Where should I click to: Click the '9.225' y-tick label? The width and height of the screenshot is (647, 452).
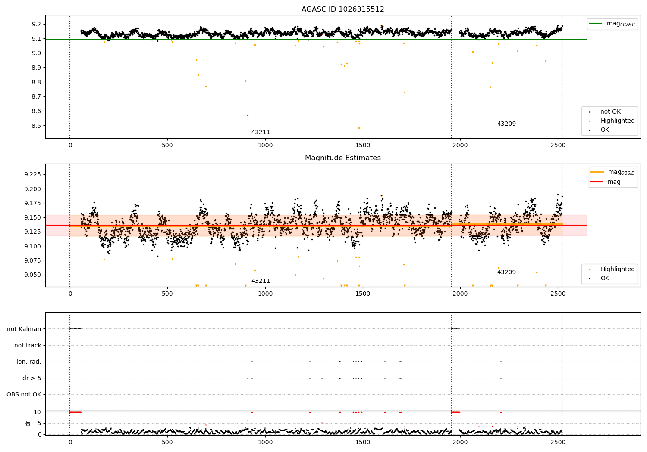click(32, 174)
